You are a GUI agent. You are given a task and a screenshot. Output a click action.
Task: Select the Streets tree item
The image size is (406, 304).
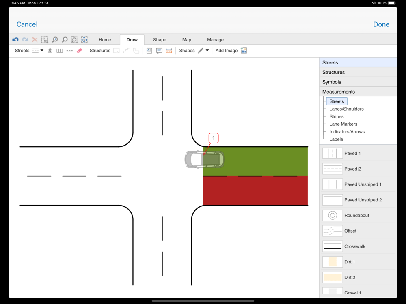pyautogui.click(x=337, y=101)
